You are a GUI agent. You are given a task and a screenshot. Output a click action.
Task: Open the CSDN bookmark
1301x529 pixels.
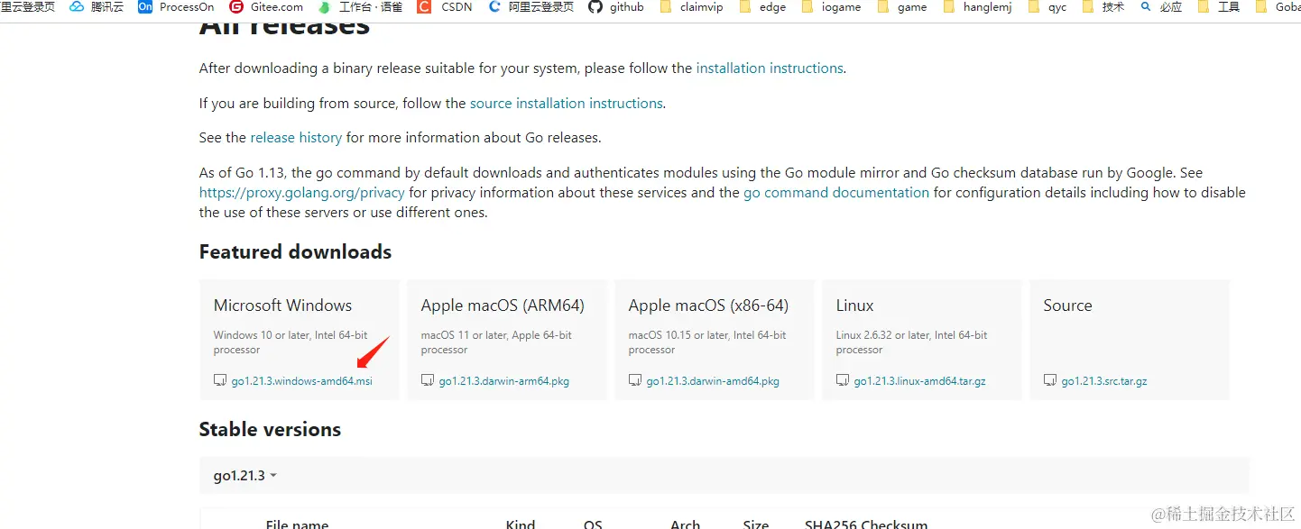tap(445, 7)
